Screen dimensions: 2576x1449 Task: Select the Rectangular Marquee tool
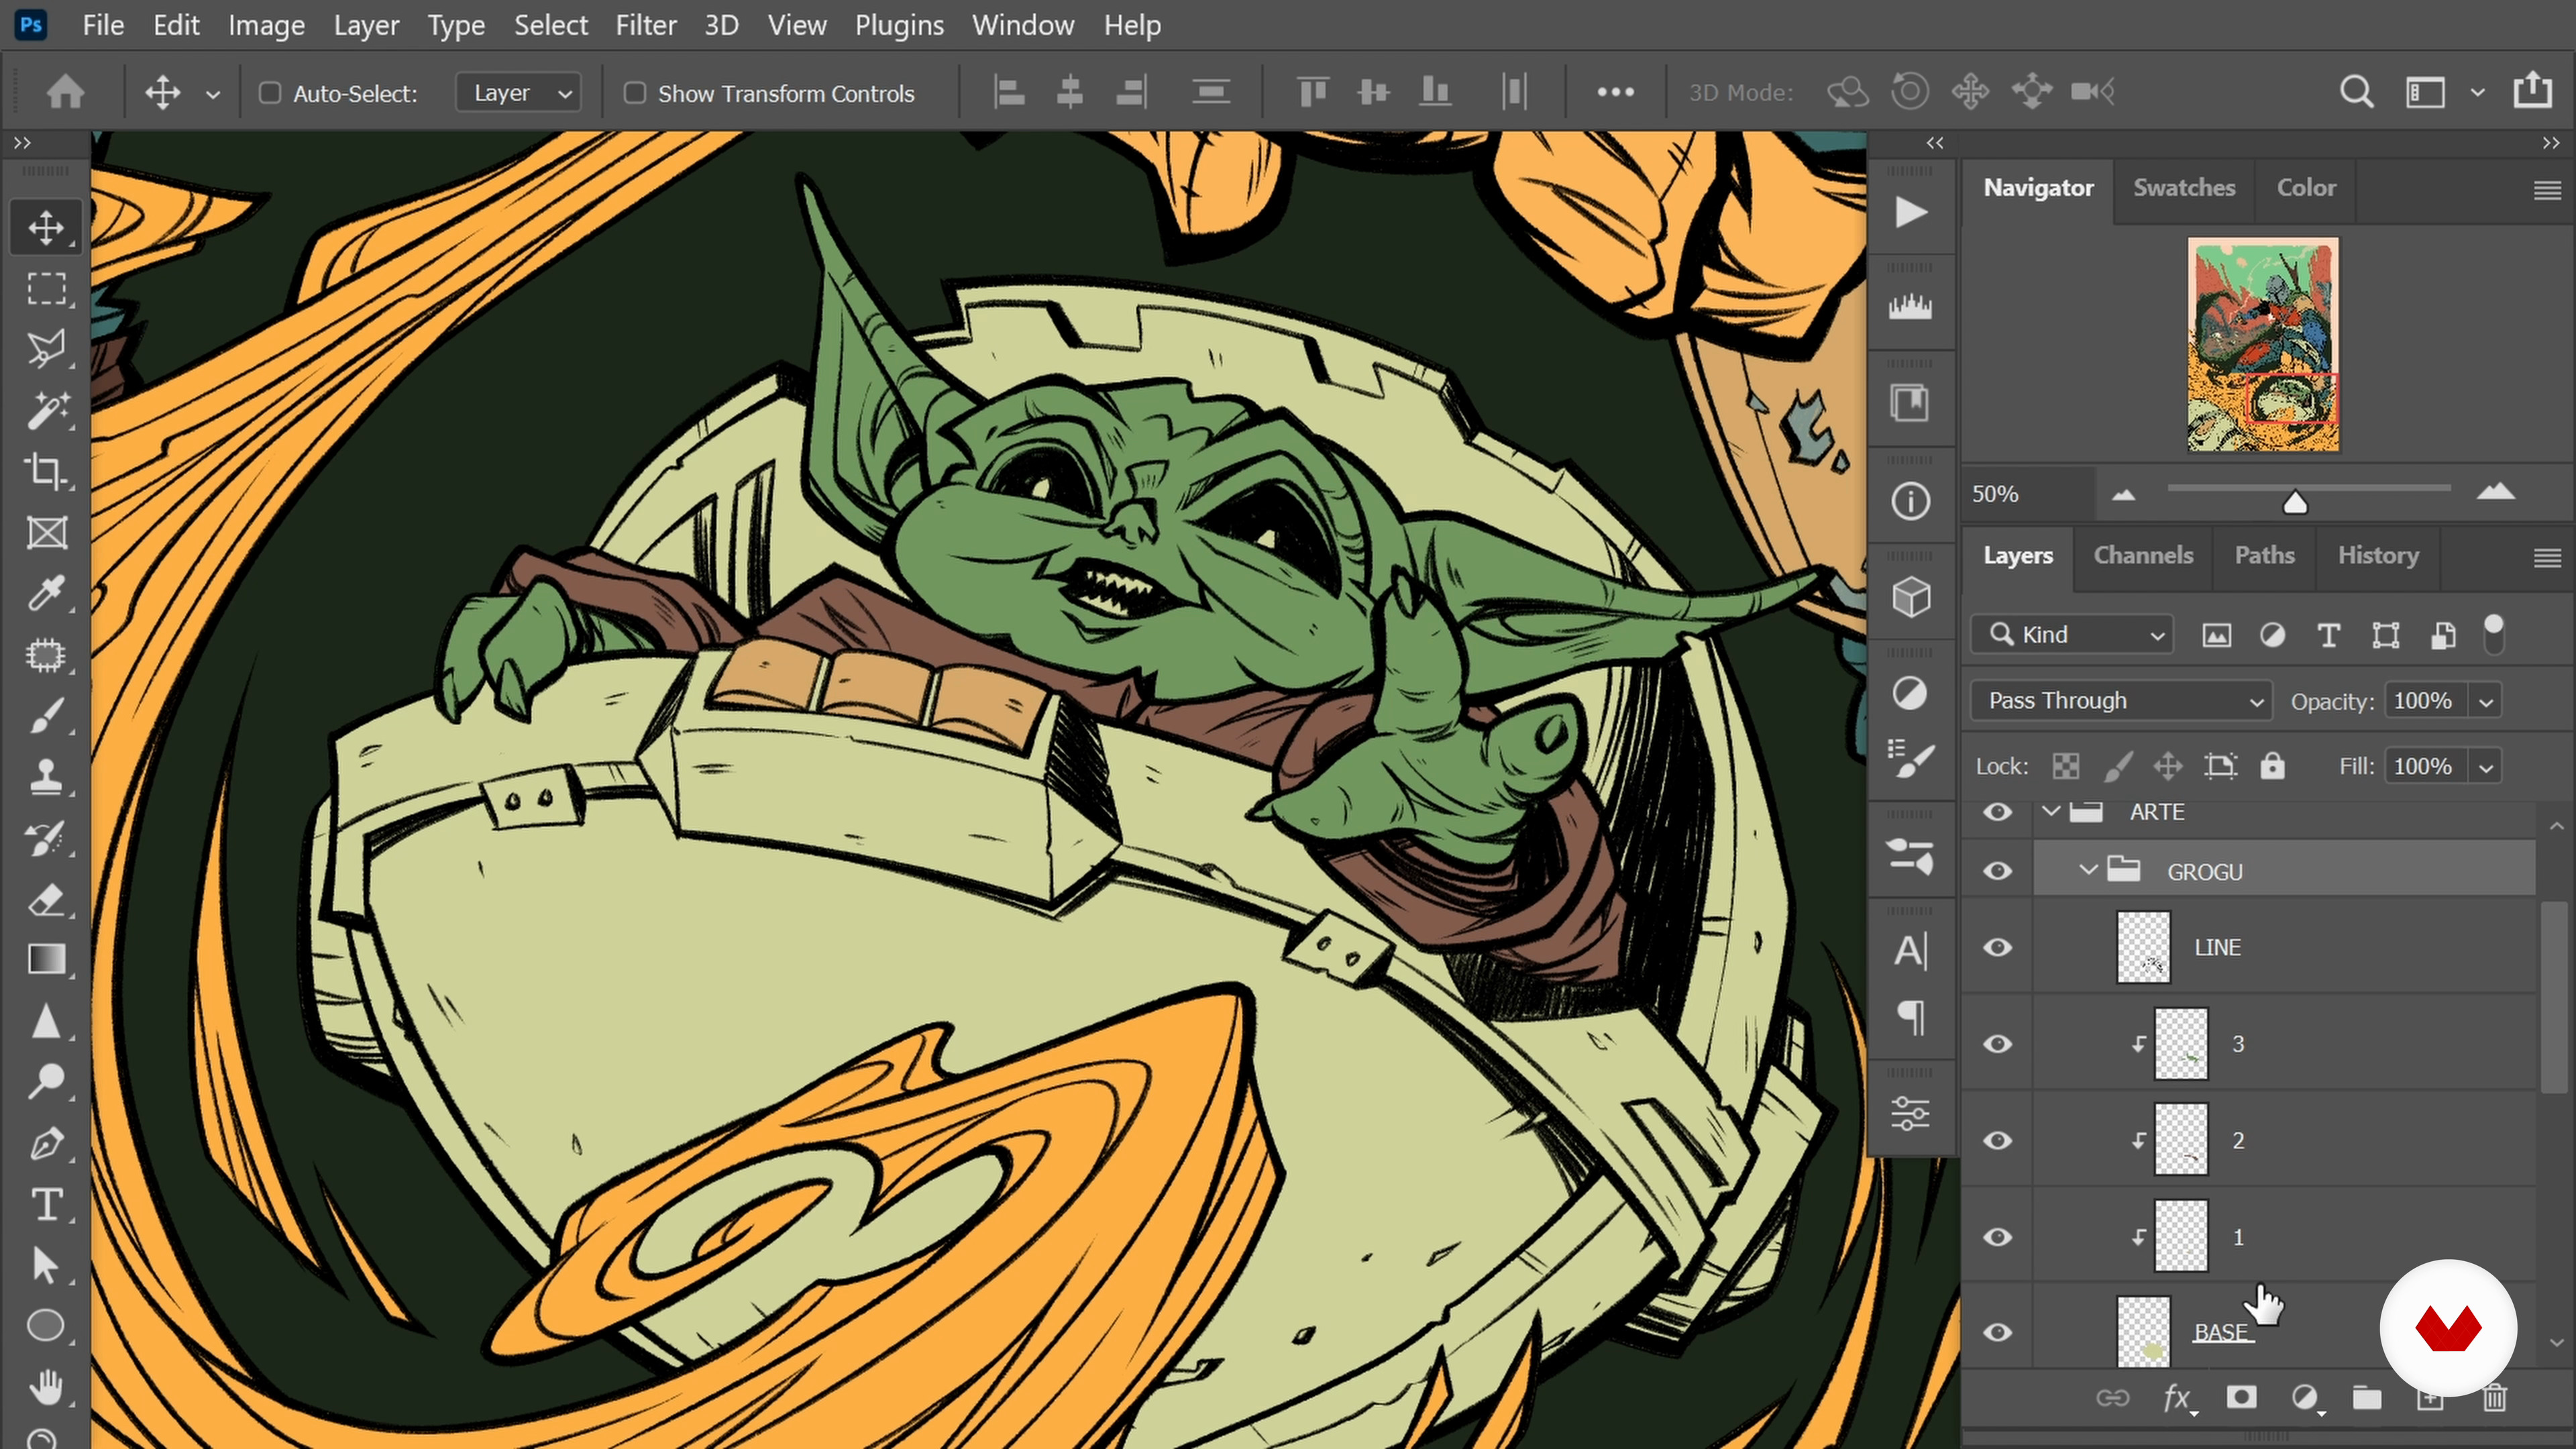tap(46, 289)
